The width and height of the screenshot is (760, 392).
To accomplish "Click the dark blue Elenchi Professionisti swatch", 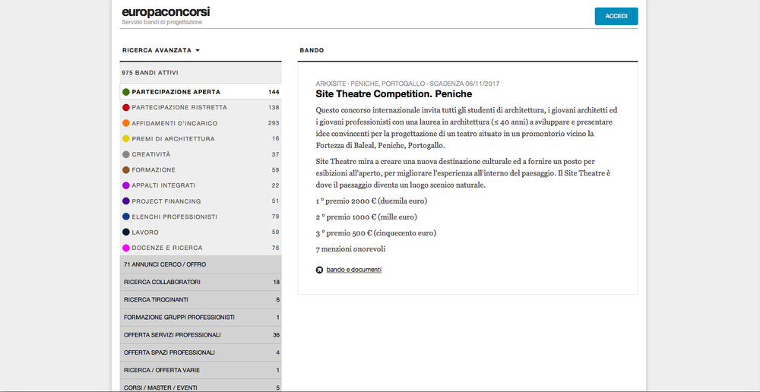I will click(125, 217).
